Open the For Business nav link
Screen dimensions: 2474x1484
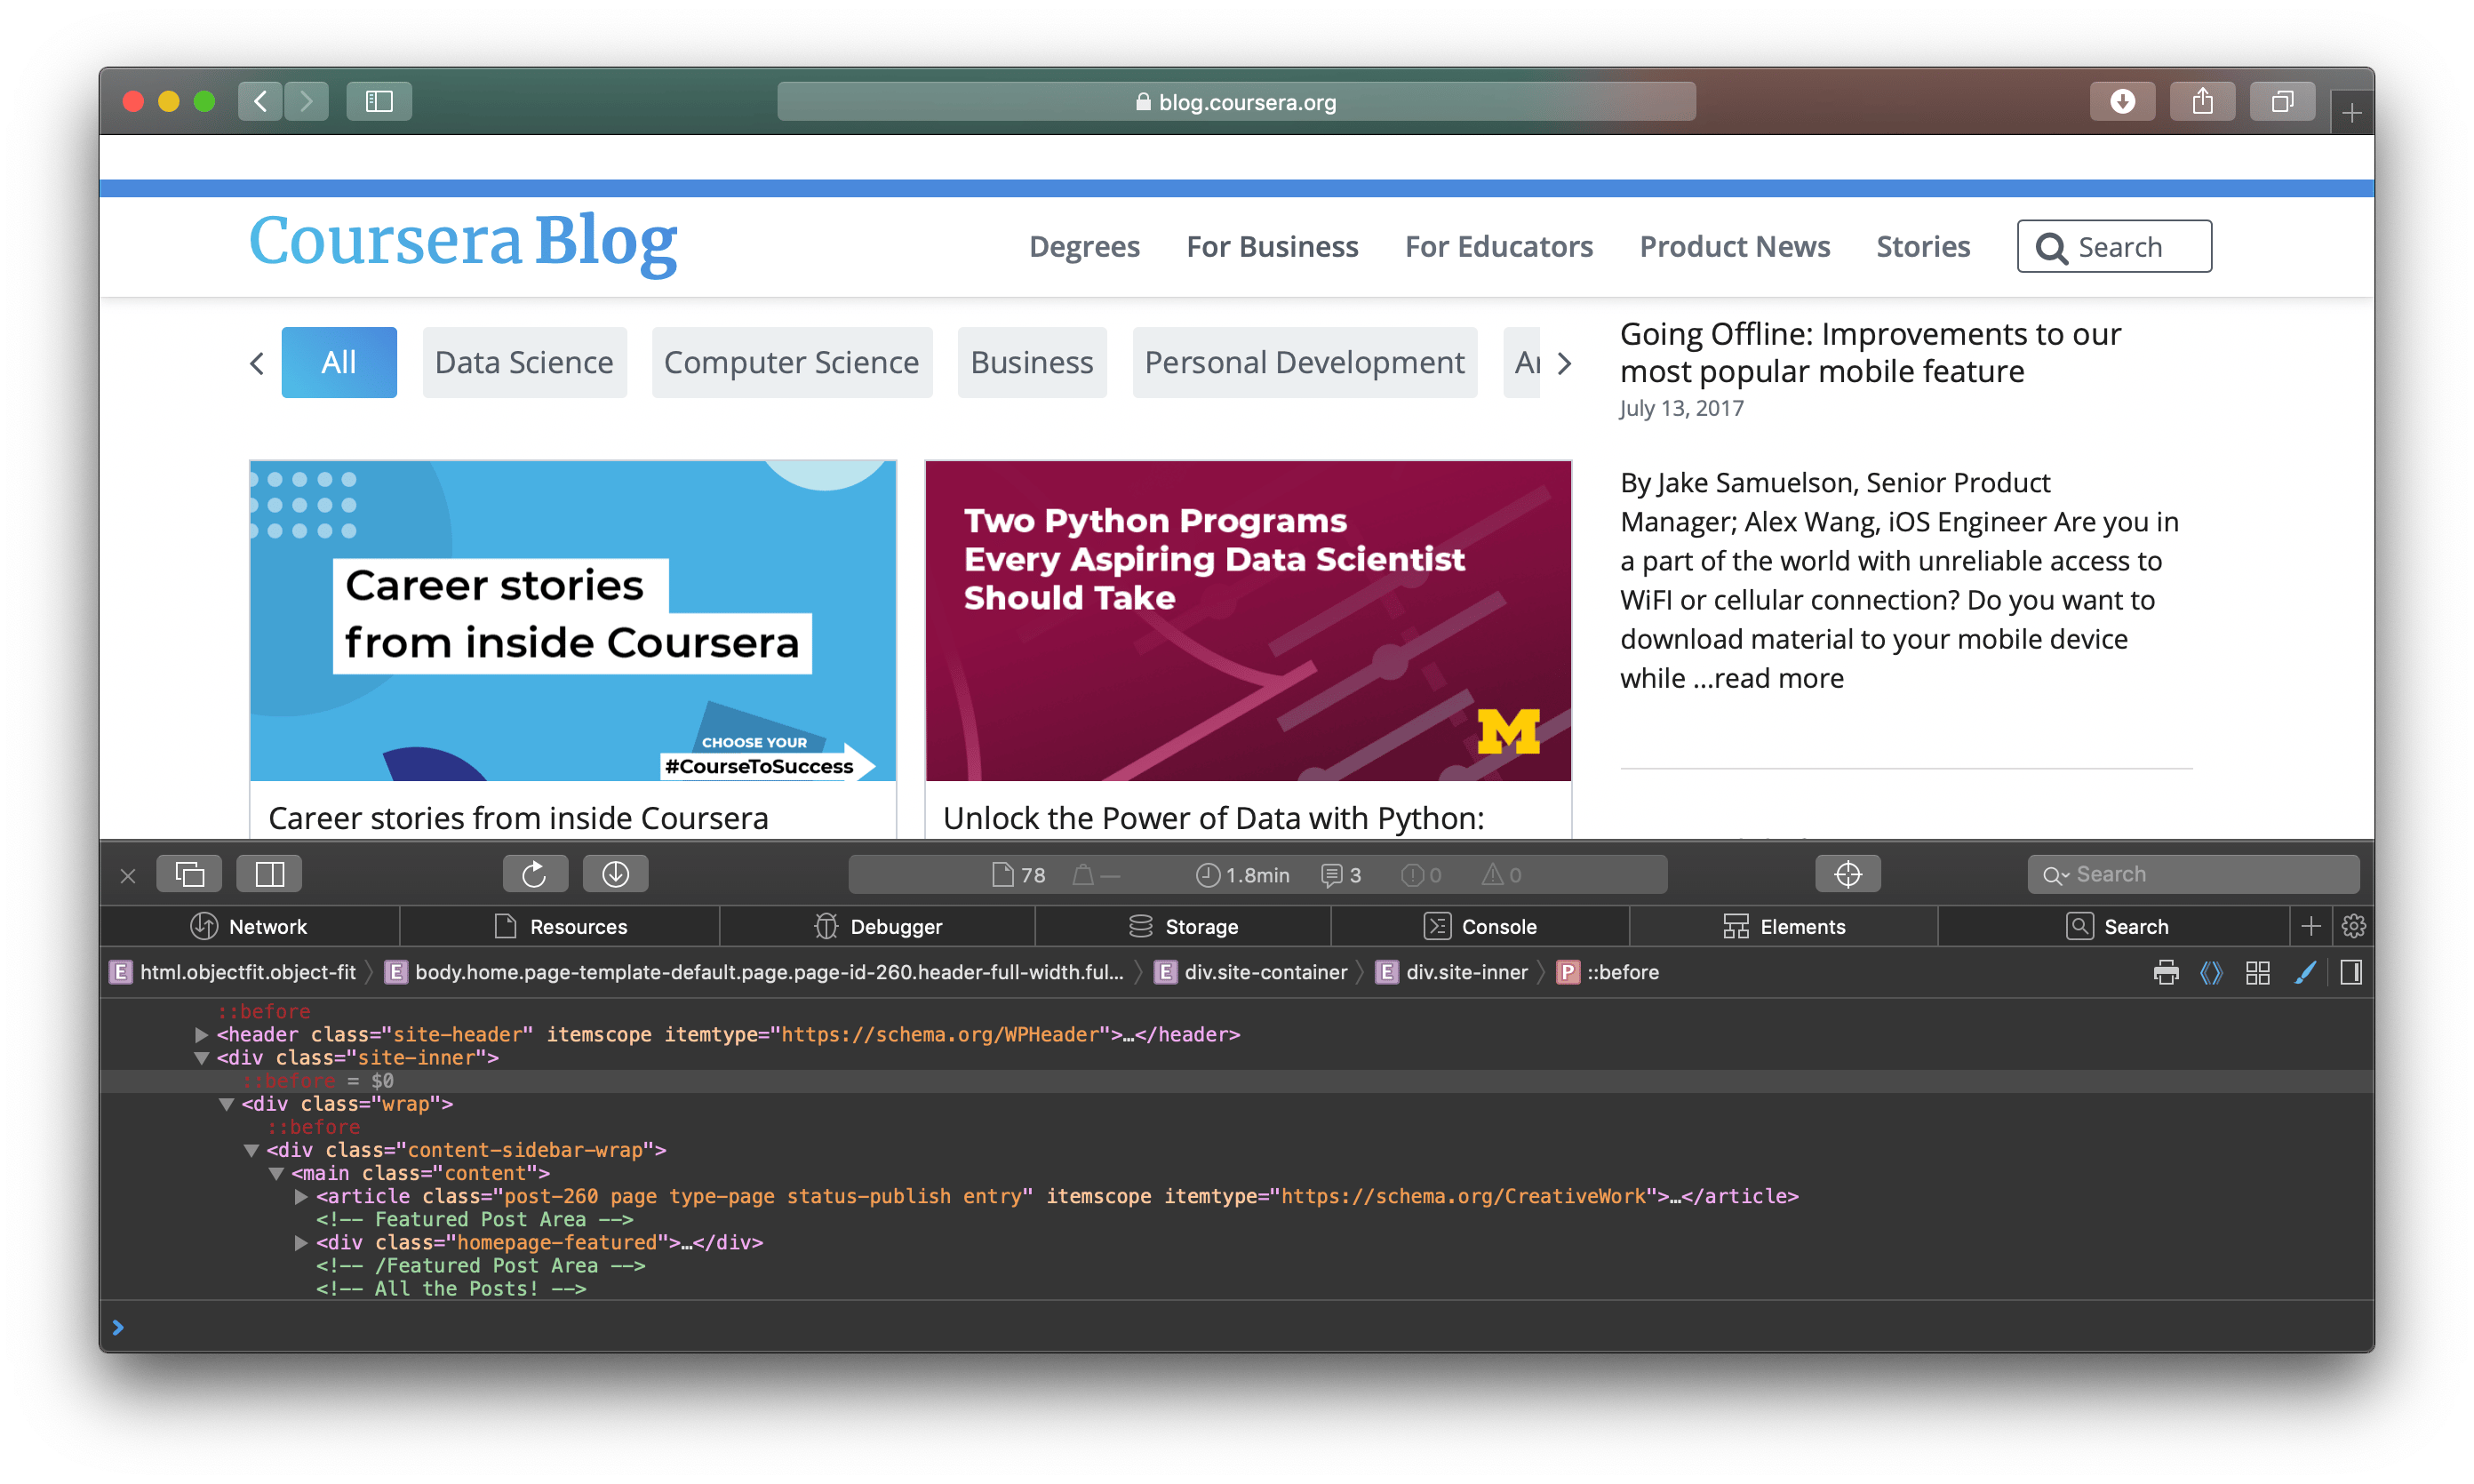(1272, 246)
